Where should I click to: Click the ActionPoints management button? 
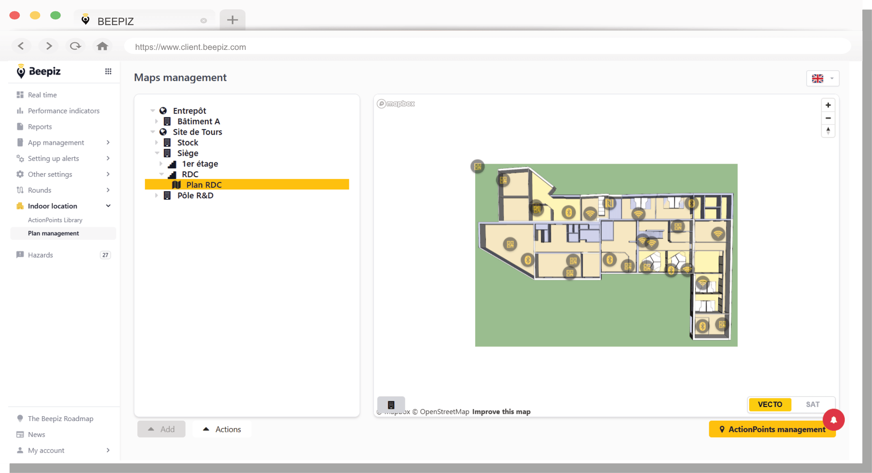coord(772,429)
